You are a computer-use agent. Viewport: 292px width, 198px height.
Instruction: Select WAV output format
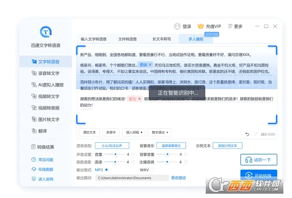(151, 170)
